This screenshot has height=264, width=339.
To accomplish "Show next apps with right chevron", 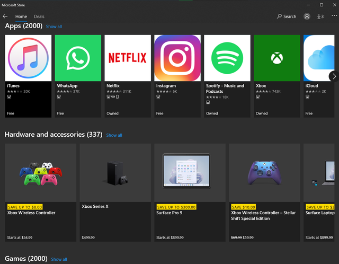I will pyautogui.click(x=334, y=76).
